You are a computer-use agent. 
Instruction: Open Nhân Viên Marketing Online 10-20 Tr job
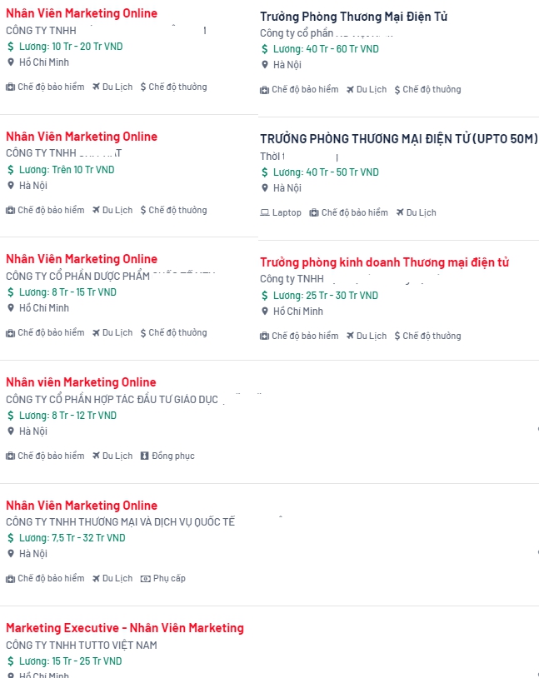[82, 13]
